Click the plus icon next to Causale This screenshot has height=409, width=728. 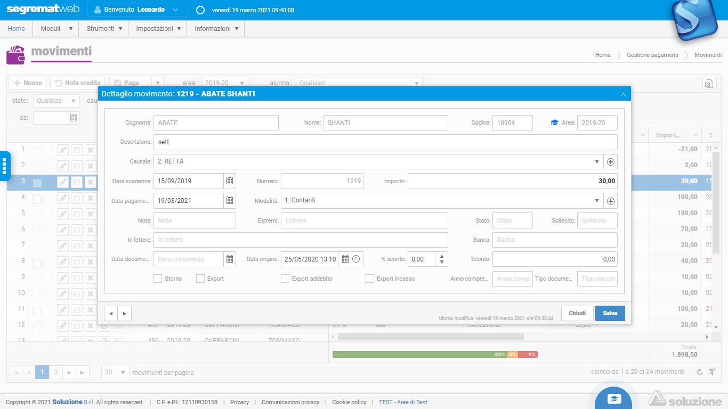611,162
